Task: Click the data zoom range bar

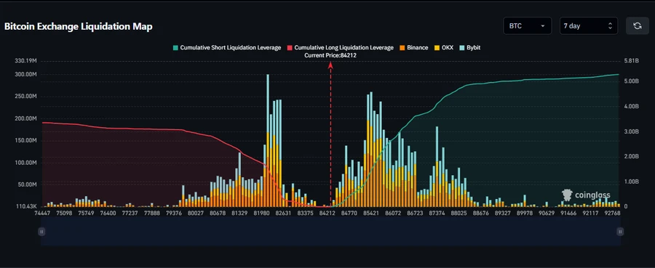Action: click(x=331, y=231)
